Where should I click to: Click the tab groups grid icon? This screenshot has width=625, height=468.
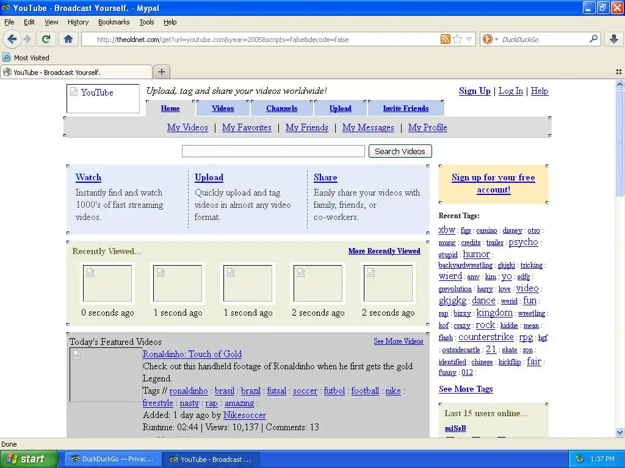(619, 72)
